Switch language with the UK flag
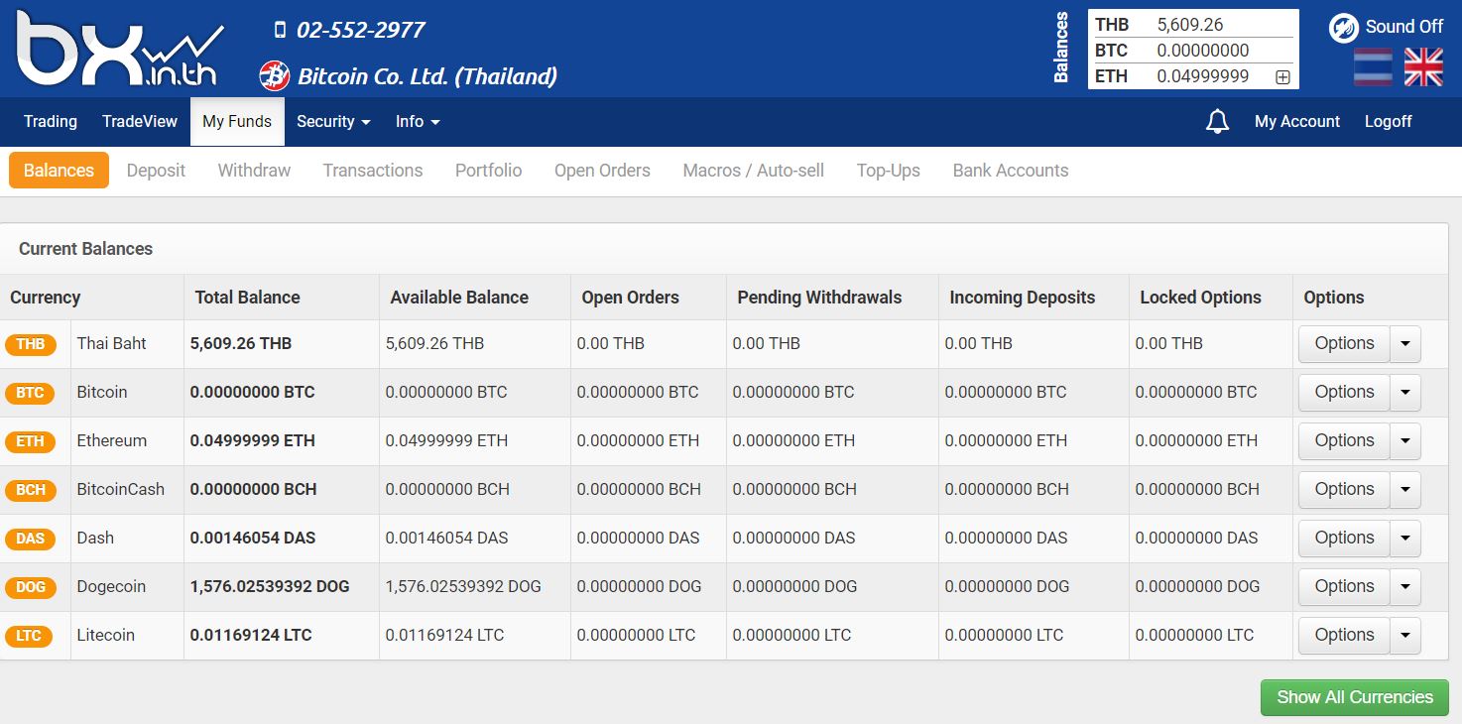Viewport: 1462px width, 724px height. tap(1423, 67)
